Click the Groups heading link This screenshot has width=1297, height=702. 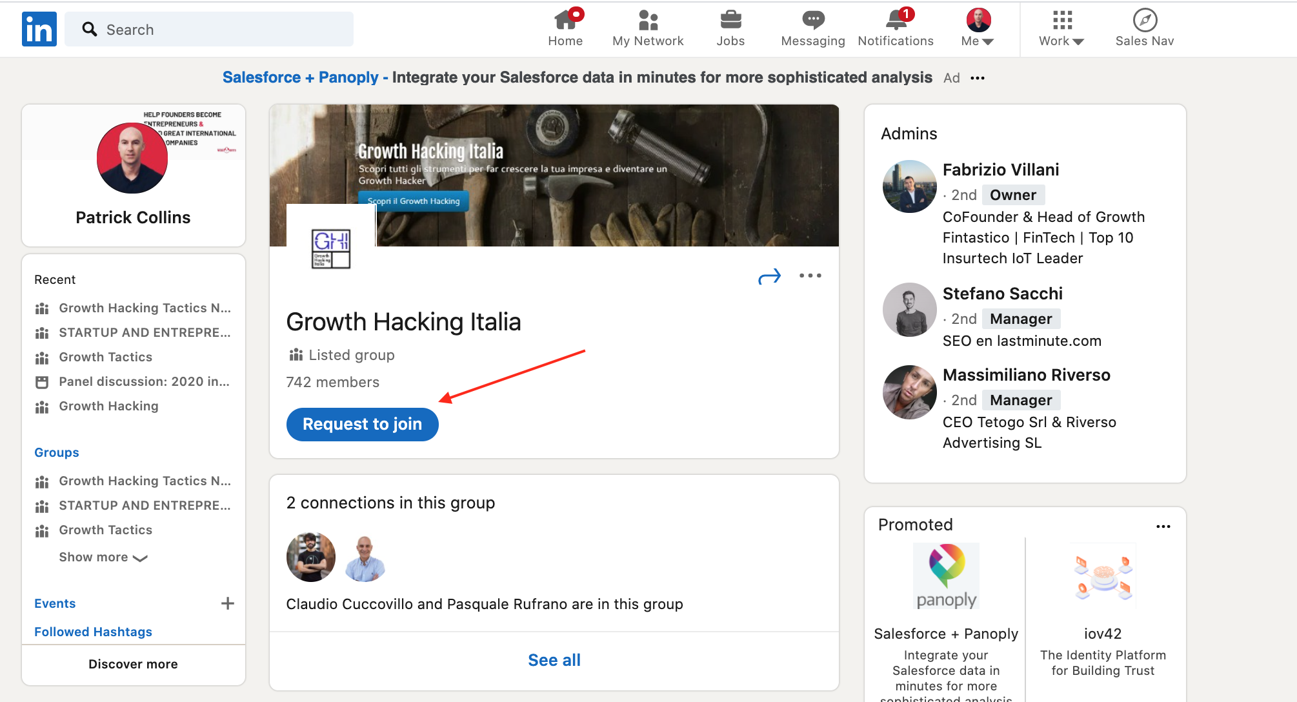pyautogui.click(x=57, y=452)
